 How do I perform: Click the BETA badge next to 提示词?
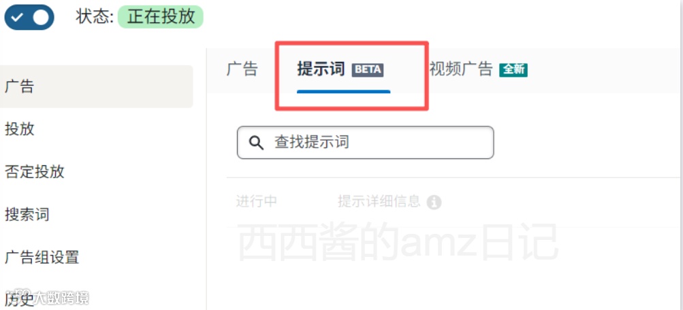click(368, 70)
